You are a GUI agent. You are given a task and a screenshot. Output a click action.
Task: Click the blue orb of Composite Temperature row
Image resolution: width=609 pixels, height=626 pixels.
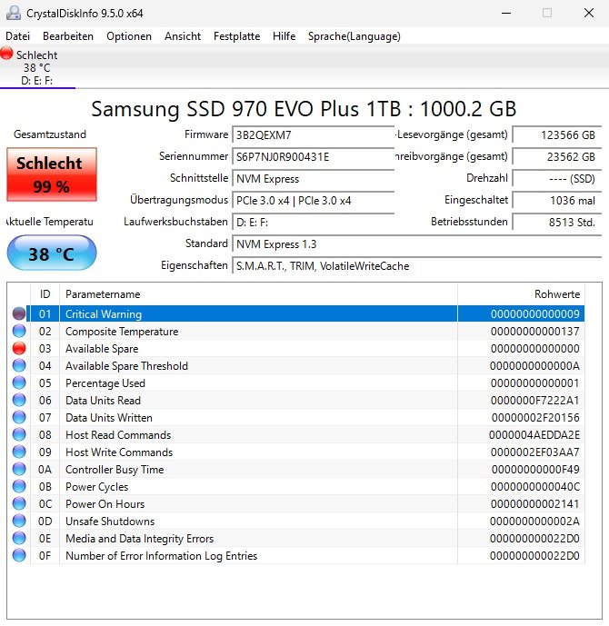click(x=19, y=331)
